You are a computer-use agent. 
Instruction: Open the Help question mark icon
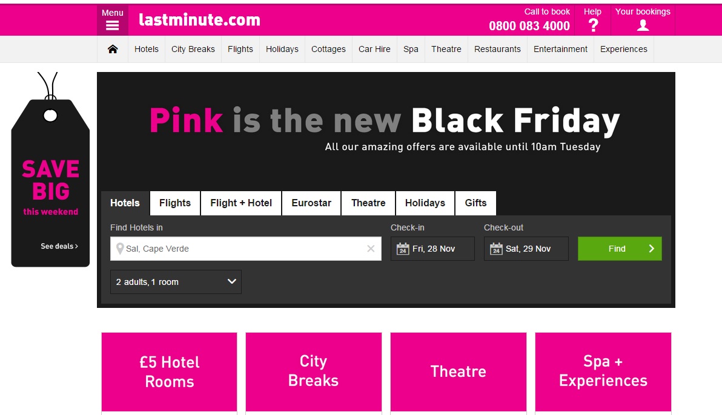[x=594, y=25]
